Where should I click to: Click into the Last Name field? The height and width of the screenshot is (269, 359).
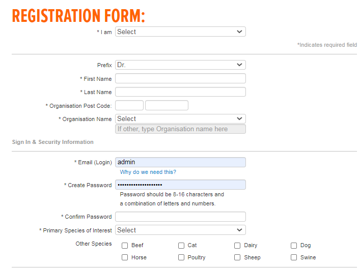tap(180, 92)
